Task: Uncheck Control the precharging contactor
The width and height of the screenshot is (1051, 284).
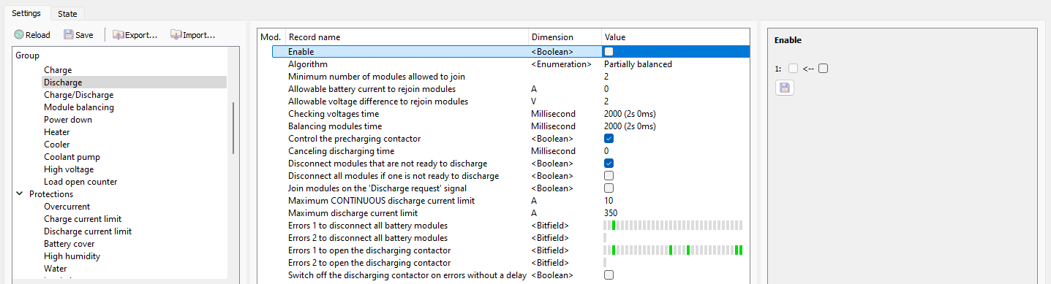Action: coord(609,139)
